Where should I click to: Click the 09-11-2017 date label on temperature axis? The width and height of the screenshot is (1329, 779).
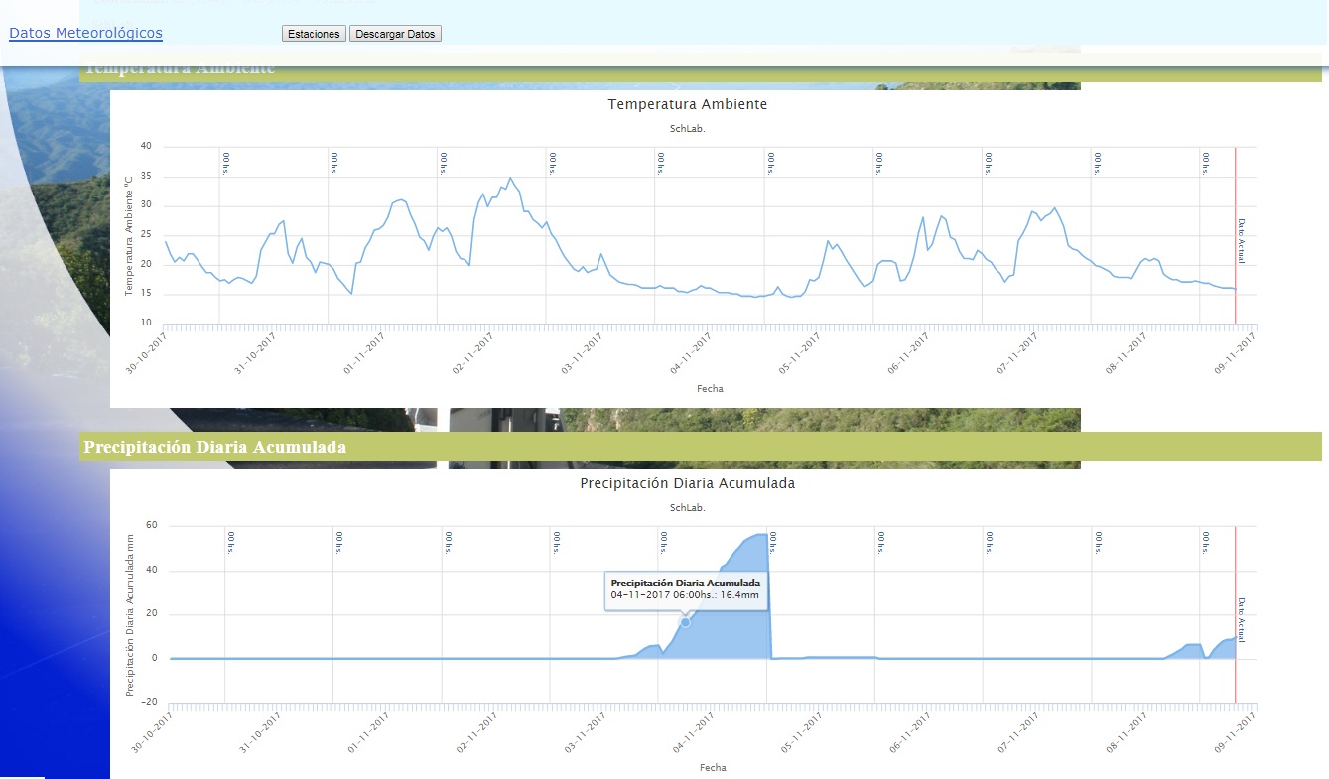point(1236,352)
